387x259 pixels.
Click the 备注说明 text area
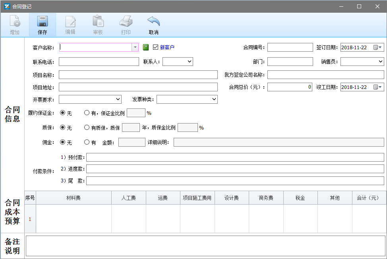(x=205, y=246)
